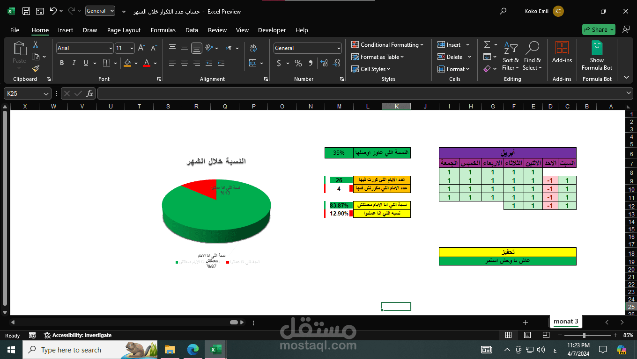The image size is (637, 359).
Task: Toggle Bold formatting
Action: tap(62, 63)
